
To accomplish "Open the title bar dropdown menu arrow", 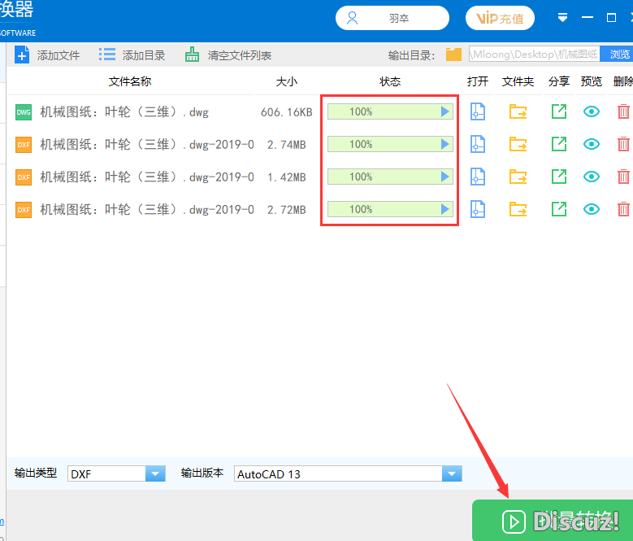I will (563, 18).
